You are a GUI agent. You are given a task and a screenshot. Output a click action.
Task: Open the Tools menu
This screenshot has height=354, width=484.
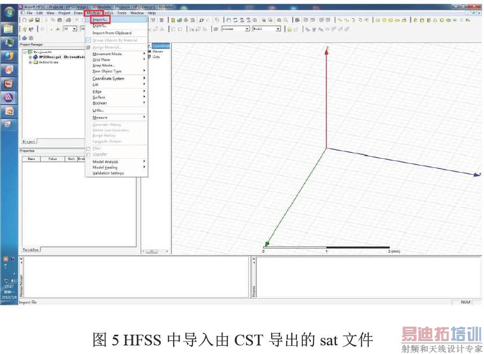click(x=122, y=13)
